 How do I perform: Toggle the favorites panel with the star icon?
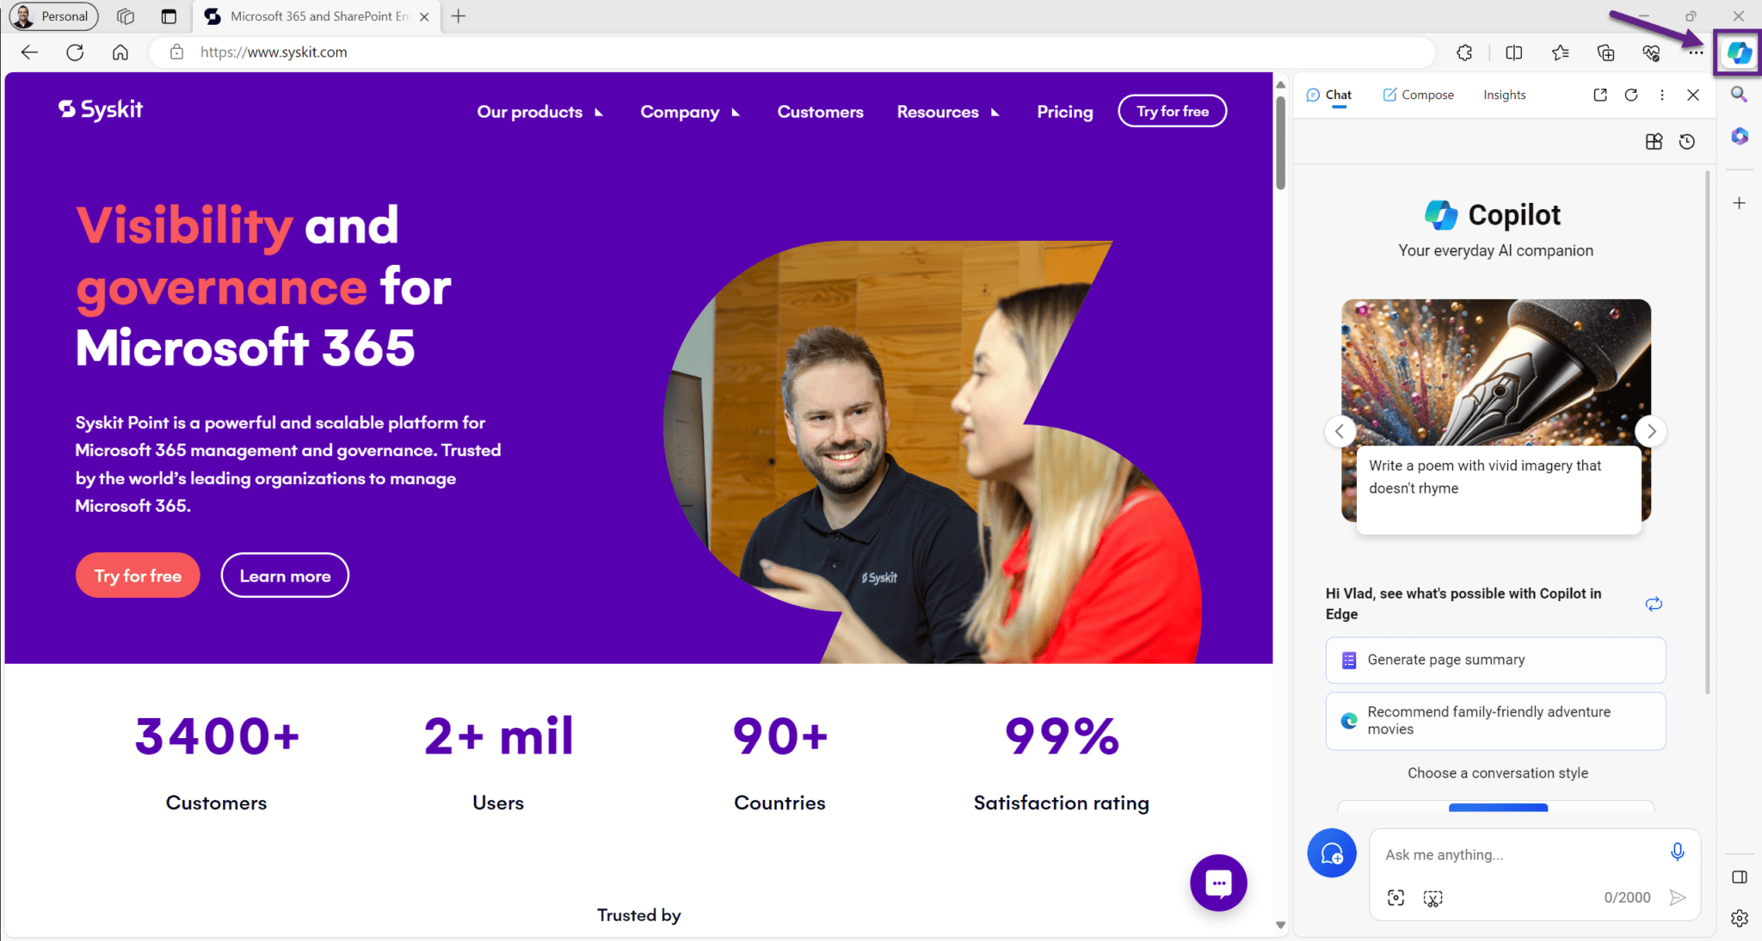pyautogui.click(x=1560, y=52)
